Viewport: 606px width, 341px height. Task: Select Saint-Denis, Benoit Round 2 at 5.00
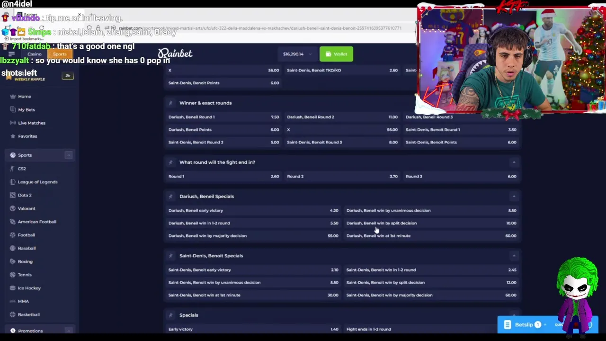tap(223, 142)
